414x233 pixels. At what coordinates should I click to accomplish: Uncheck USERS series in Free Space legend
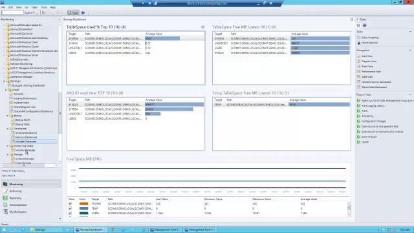pyautogui.click(x=70, y=213)
